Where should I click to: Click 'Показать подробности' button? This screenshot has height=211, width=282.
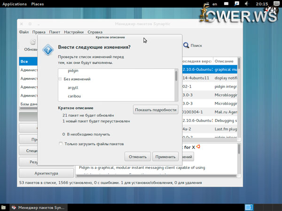pos(156,110)
